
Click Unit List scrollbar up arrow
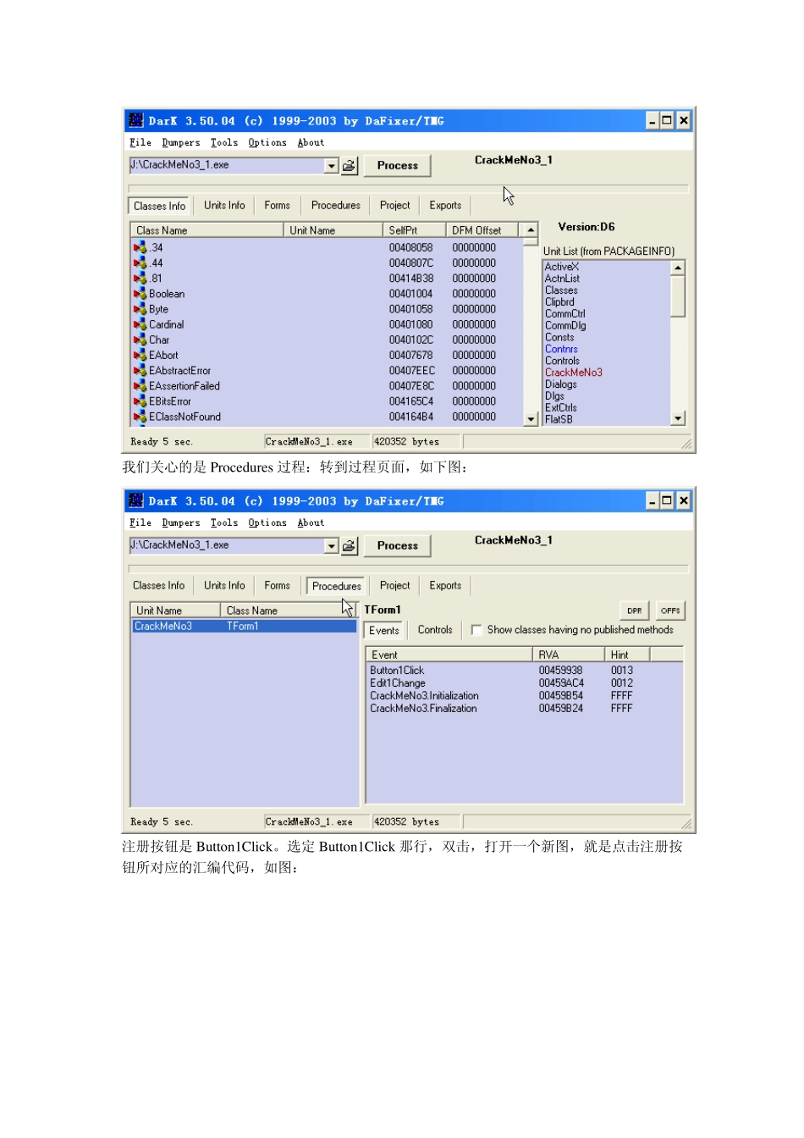pos(678,268)
